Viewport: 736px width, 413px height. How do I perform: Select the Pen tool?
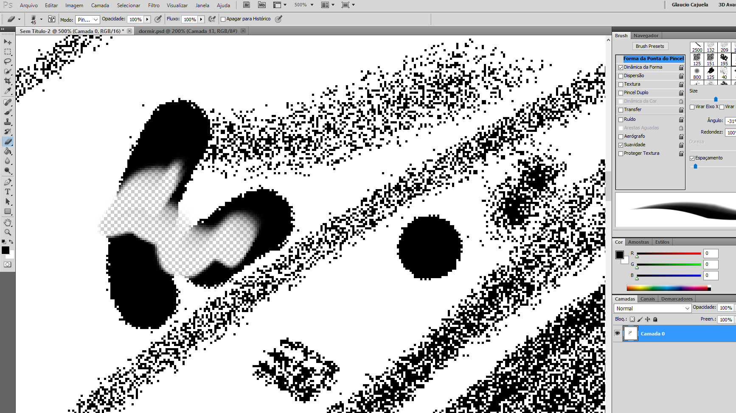click(x=7, y=181)
